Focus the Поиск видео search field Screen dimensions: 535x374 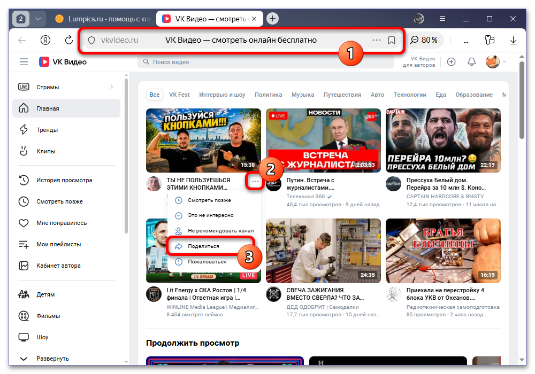click(x=266, y=62)
